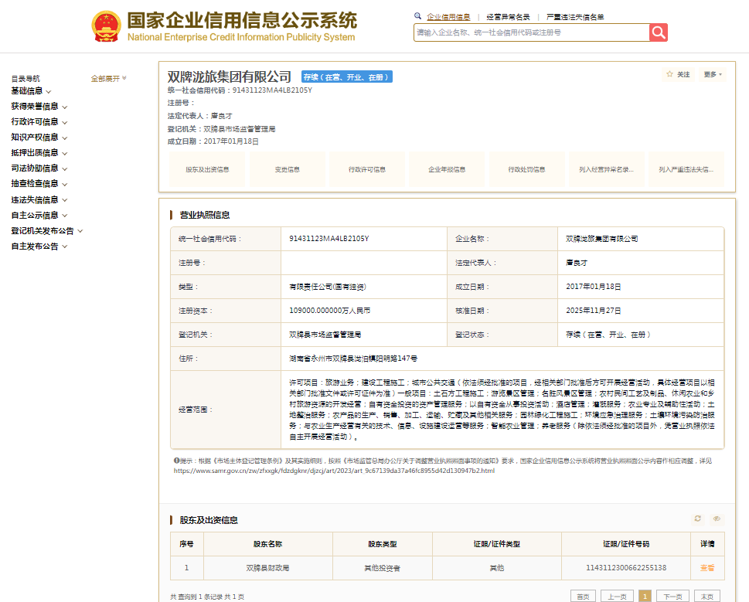The height and width of the screenshot is (602, 749).
Task: Click refresh icon in 股东及出资信息 header
Action: 698,519
